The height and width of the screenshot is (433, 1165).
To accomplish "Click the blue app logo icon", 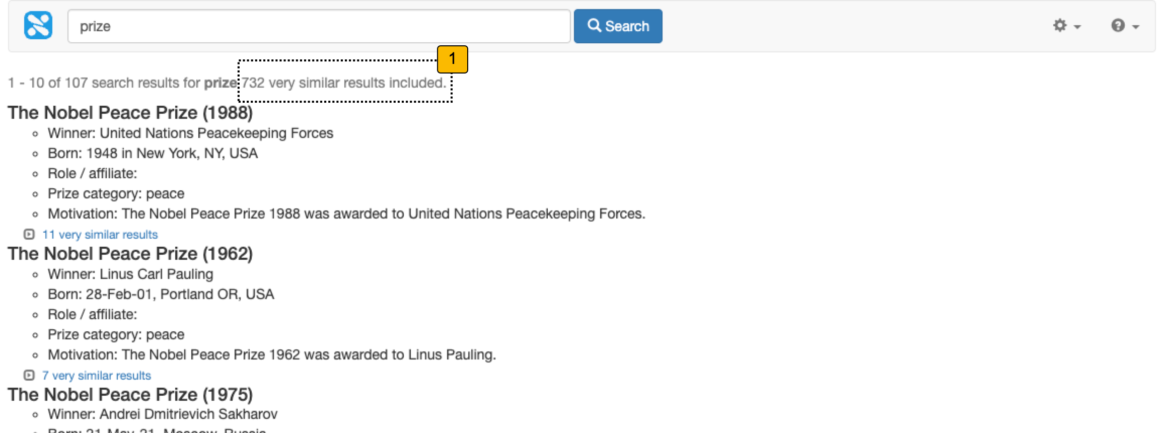I will tap(38, 26).
